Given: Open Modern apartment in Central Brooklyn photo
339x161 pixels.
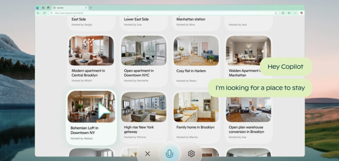Looking at the screenshot, I should tap(91, 50).
